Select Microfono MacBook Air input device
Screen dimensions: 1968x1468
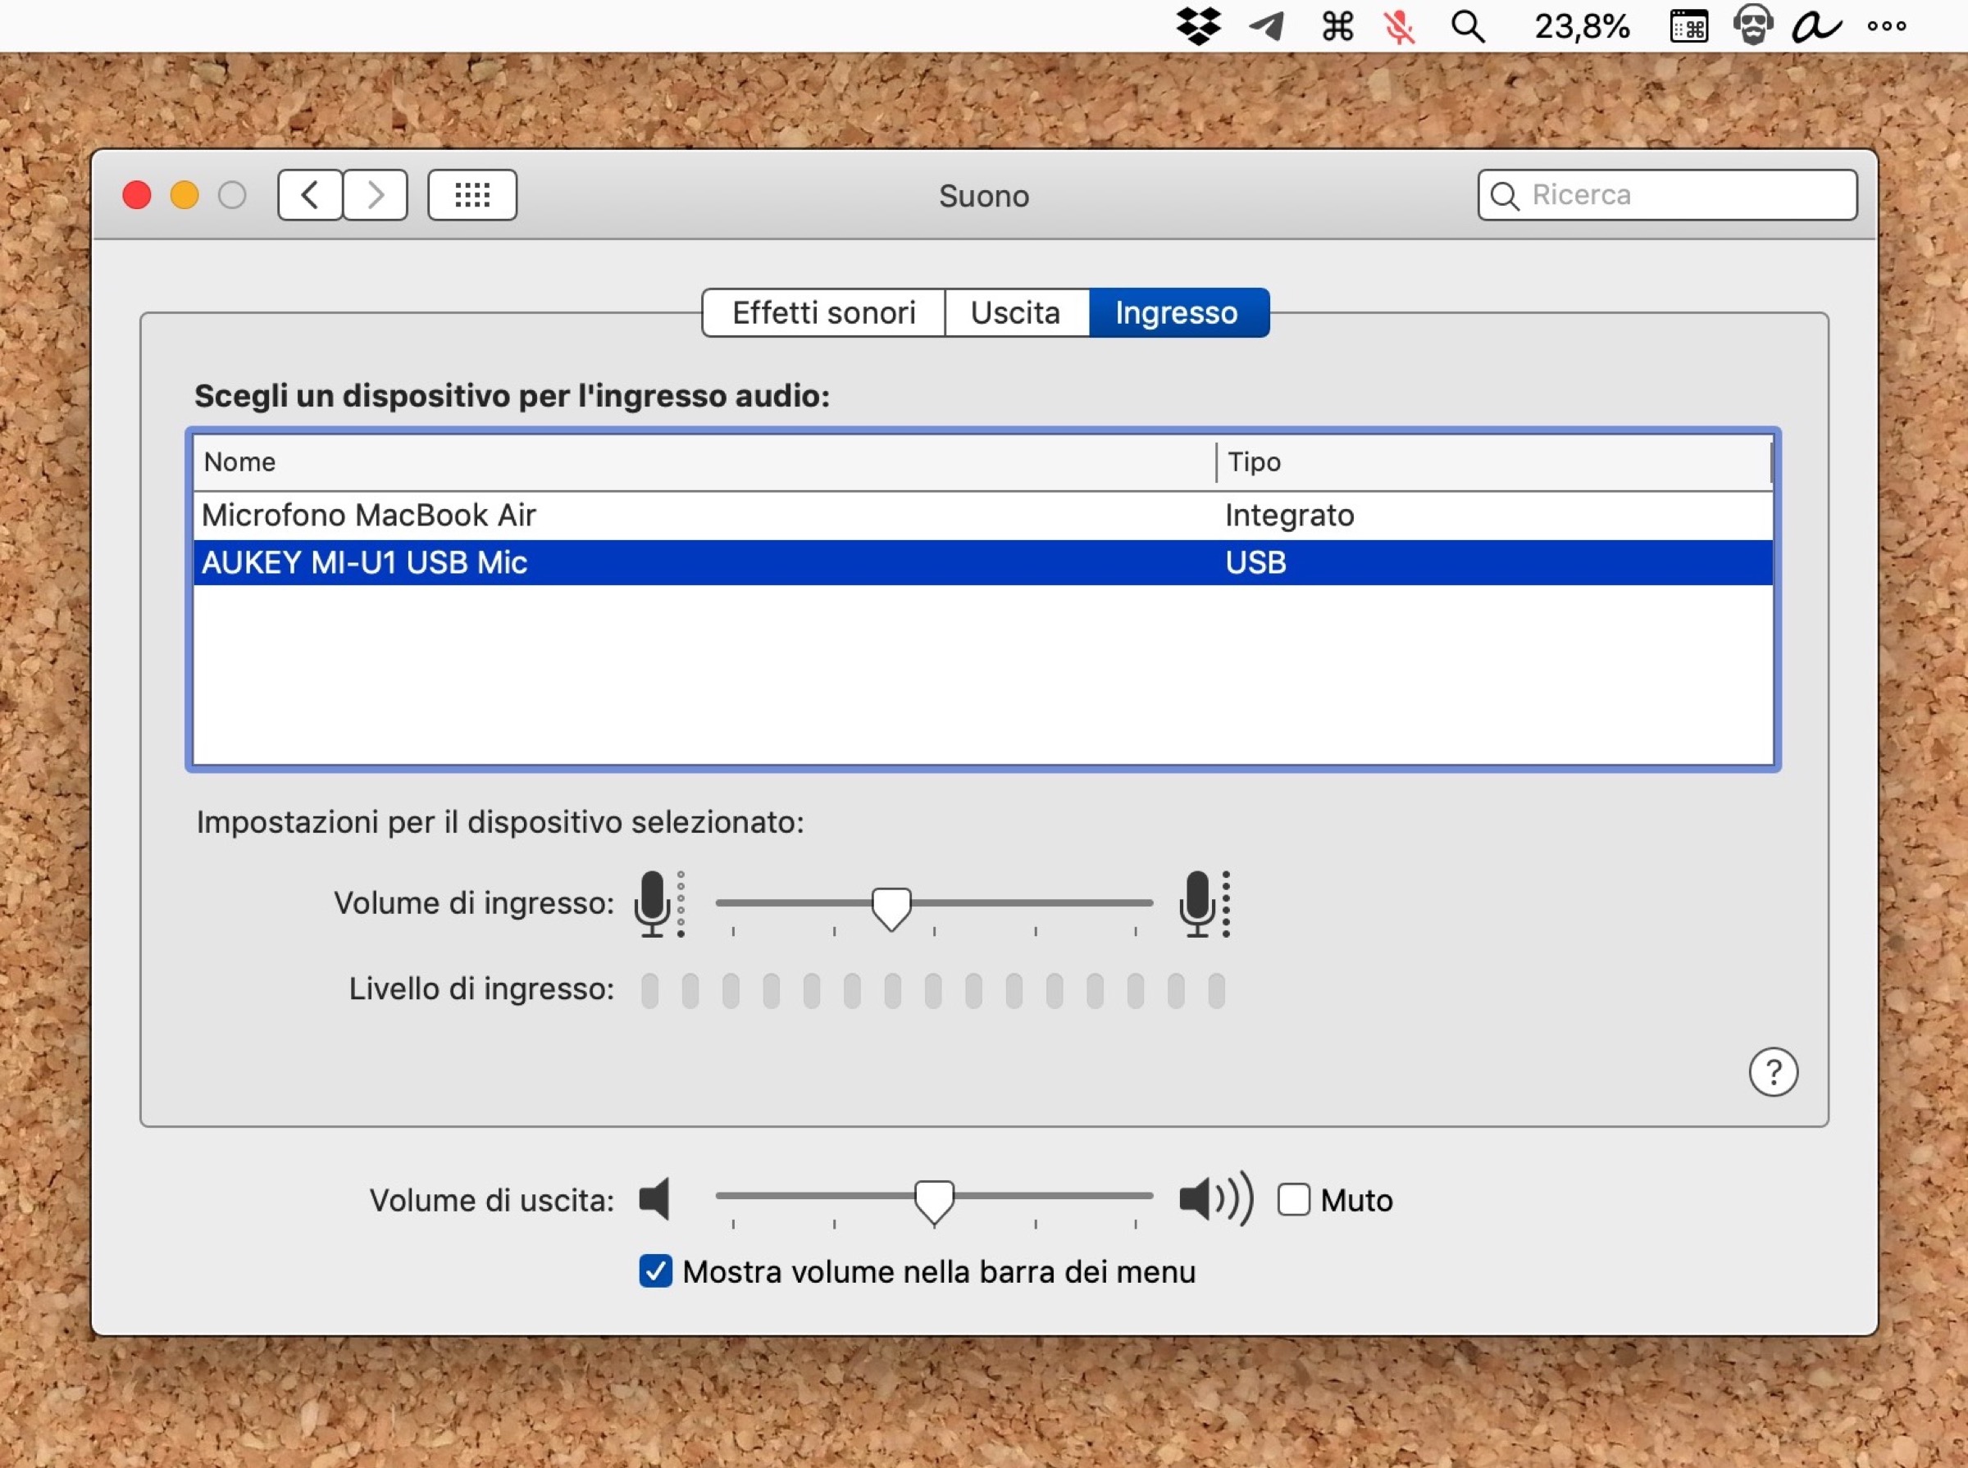[x=369, y=516]
